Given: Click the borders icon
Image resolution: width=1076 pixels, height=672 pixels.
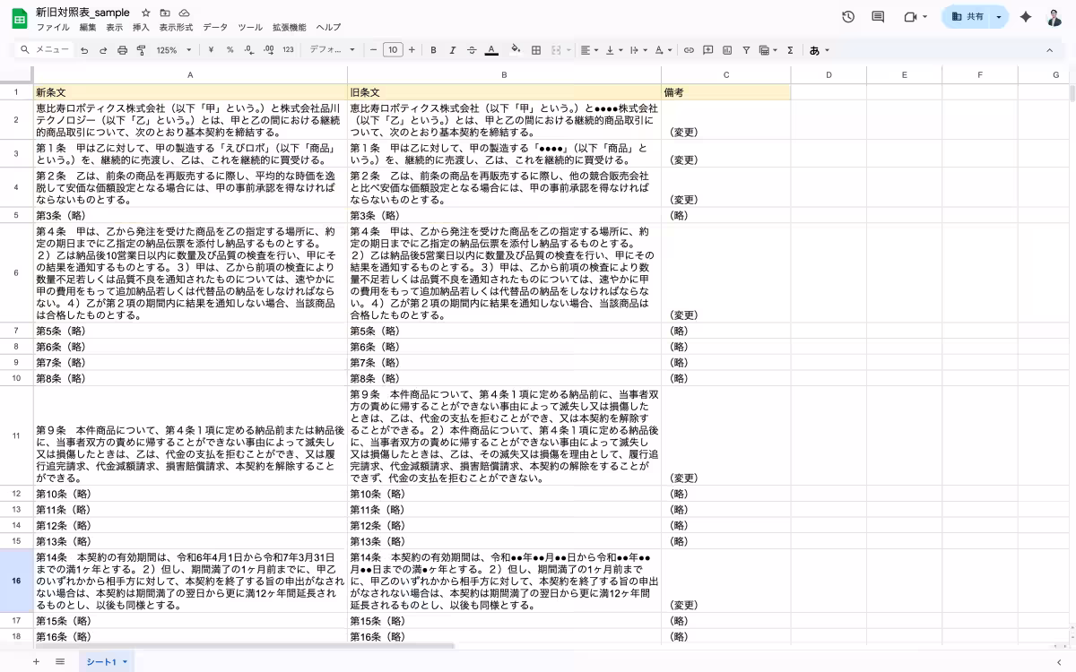Looking at the screenshot, I should tap(536, 50).
